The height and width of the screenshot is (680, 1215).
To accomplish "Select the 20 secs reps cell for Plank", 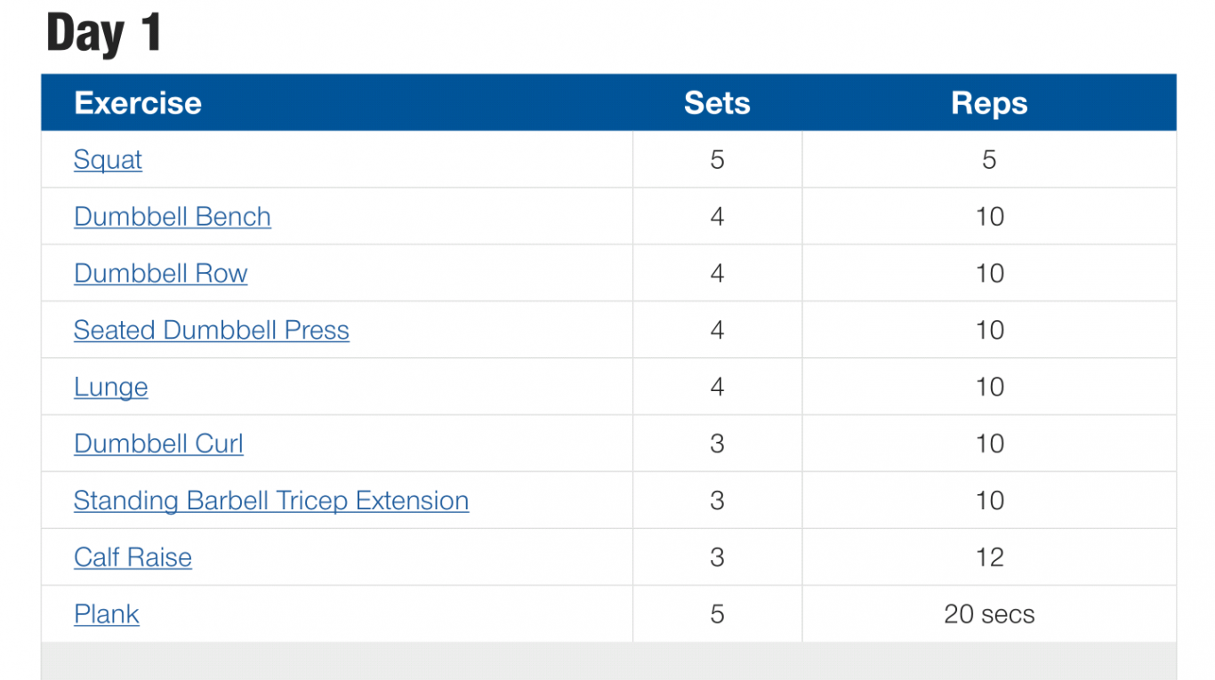I will [x=989, y=614].
